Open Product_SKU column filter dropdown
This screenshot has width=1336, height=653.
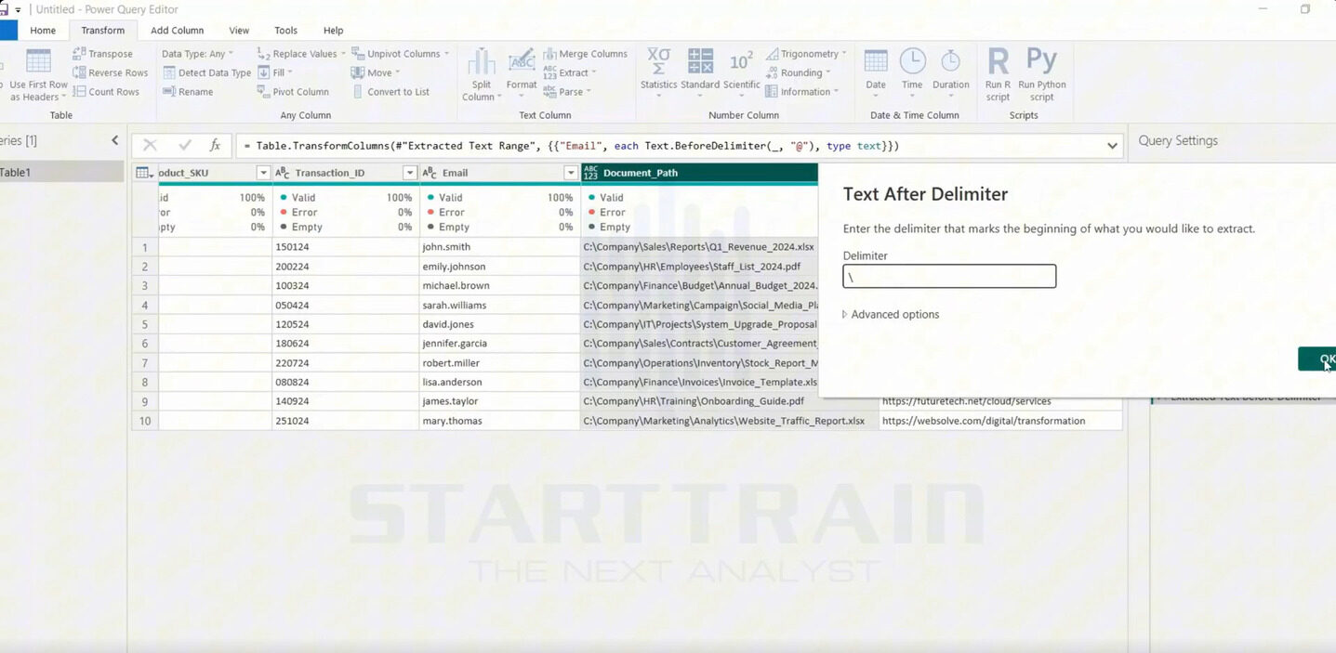click(263, 173)
